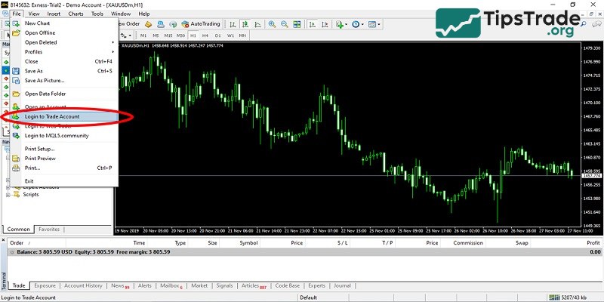The height and width of the screenshot is (302, 604).
Task: Expand the Scripts tree node
Action: [8, 195]
